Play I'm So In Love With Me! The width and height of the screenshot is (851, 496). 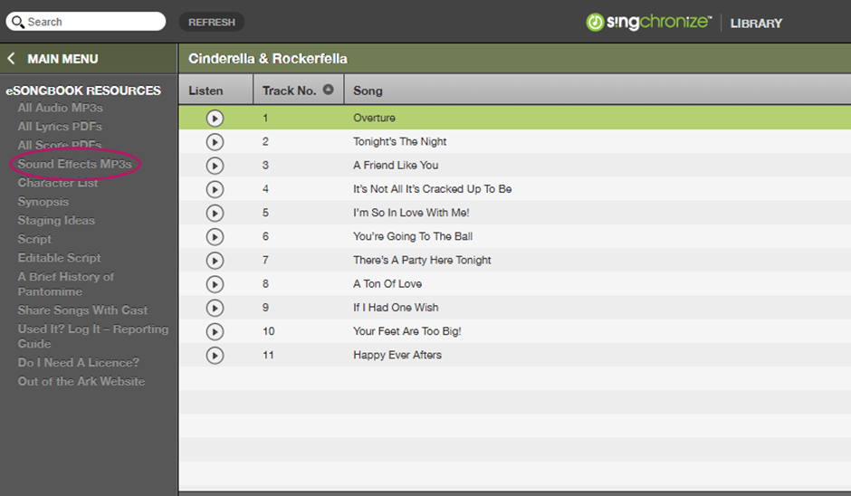215,213
